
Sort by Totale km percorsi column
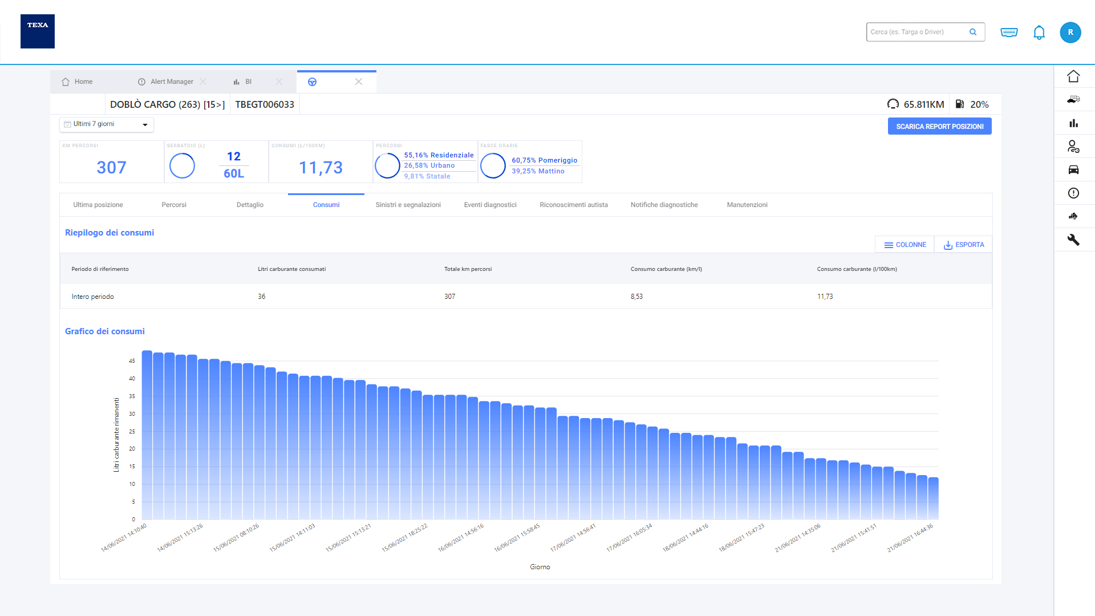pos(468,269)
